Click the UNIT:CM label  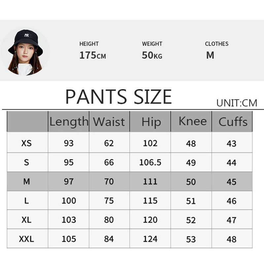coord(237,103)
